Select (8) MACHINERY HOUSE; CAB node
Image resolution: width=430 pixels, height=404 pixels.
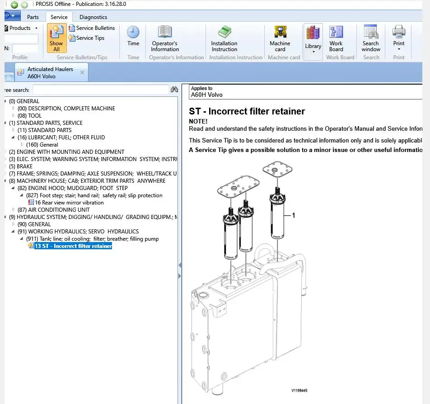[87, 181]
